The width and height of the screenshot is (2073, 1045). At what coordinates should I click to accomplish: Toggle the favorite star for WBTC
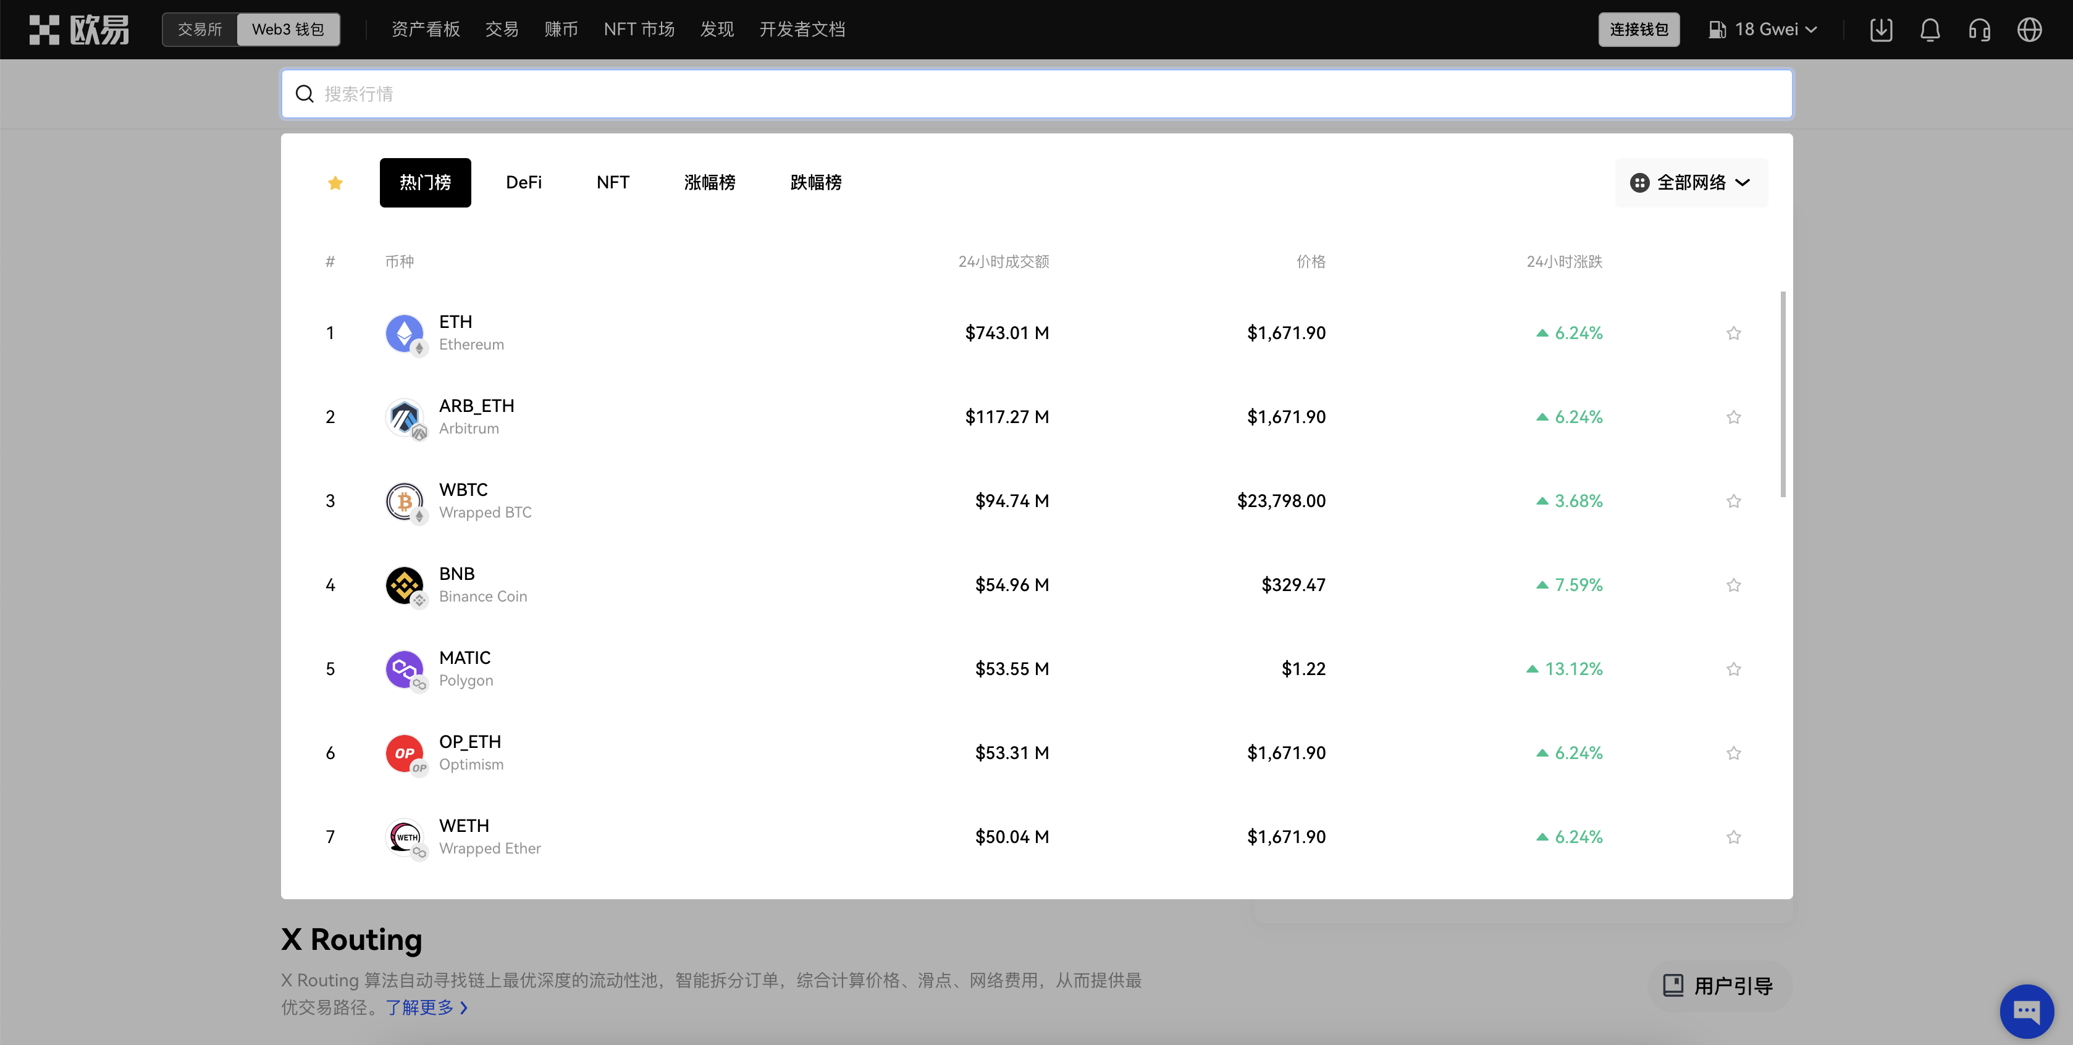(1733, 501)
